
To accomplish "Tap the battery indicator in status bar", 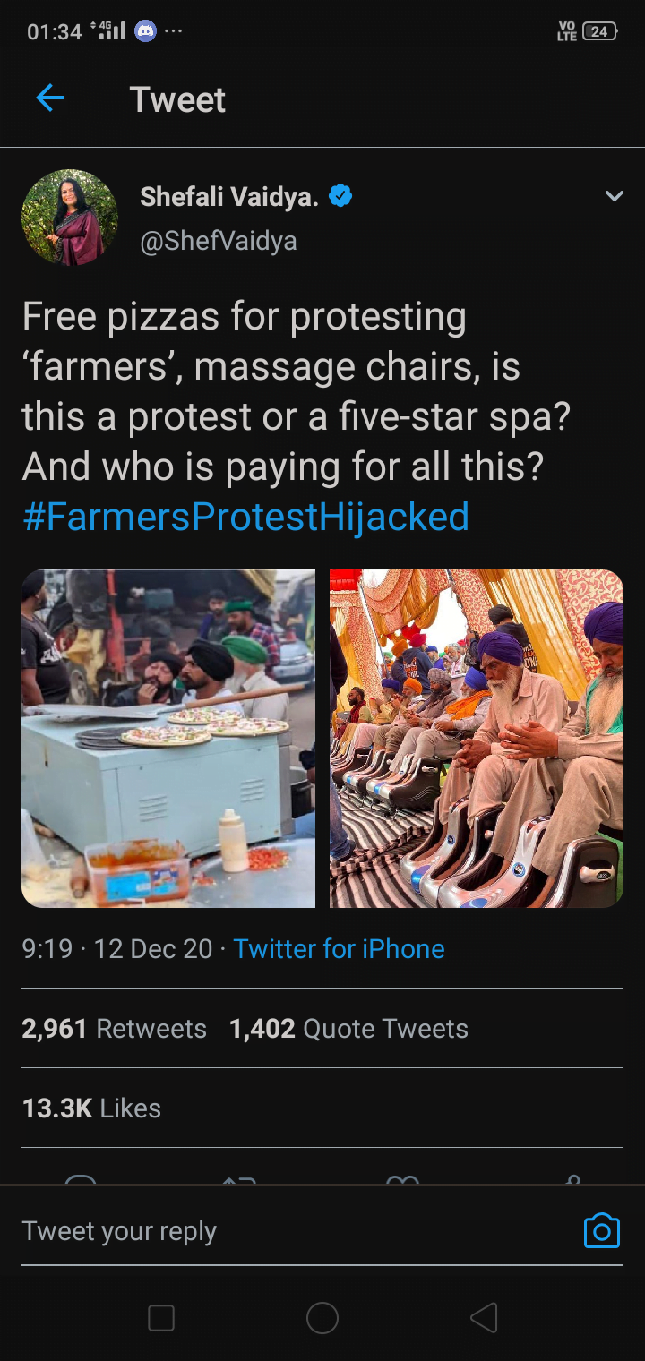I will click(598, 31).
